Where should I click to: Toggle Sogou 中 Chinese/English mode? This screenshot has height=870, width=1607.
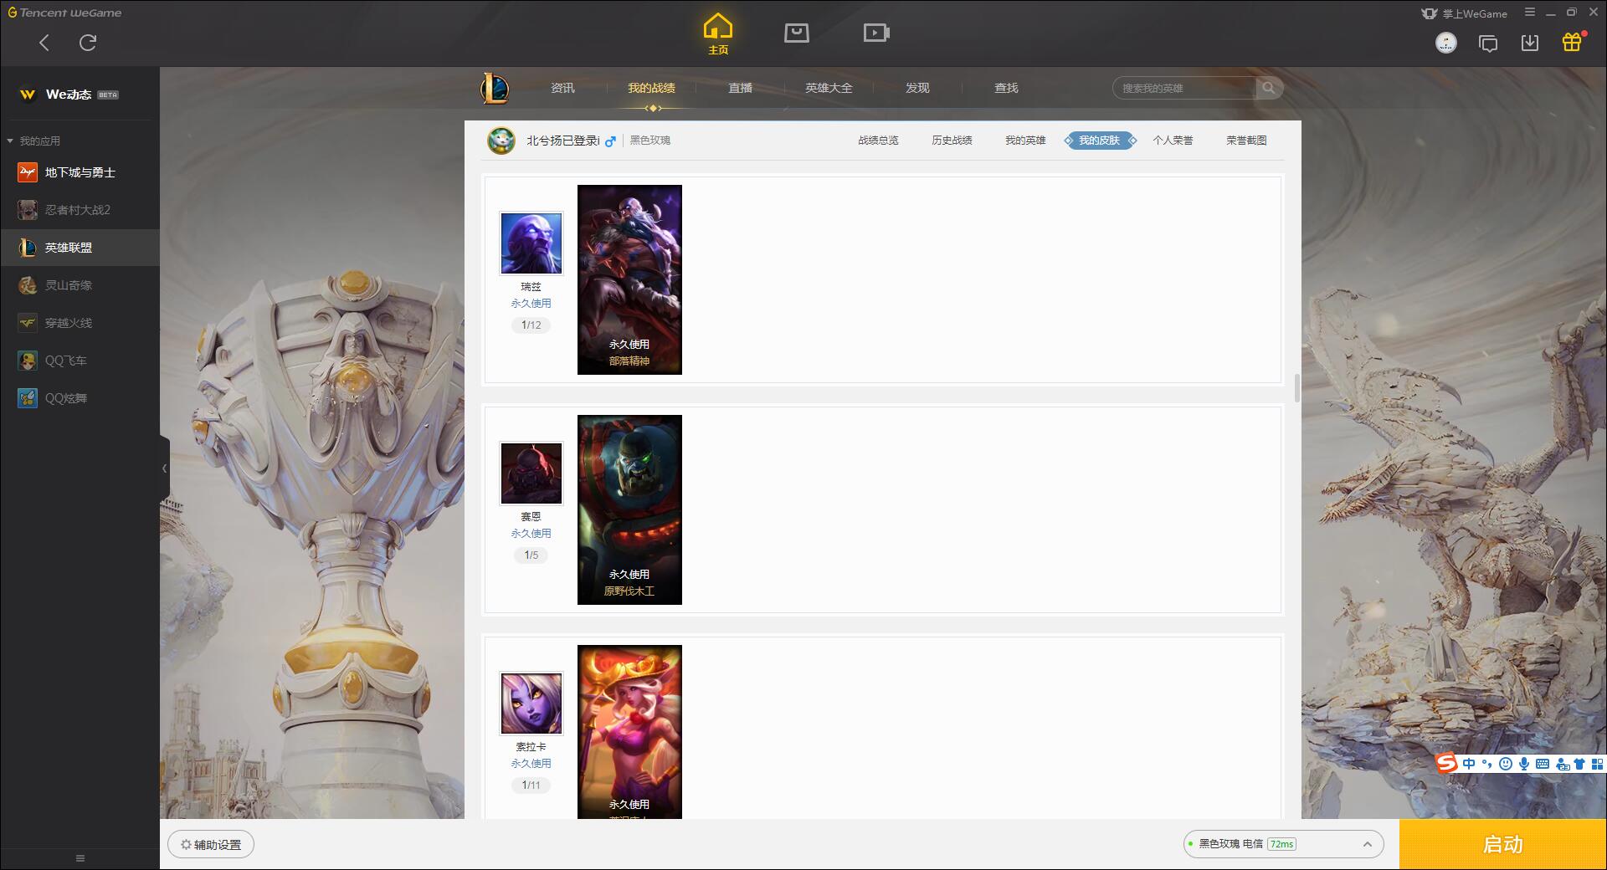click(x=1469, y=764)
